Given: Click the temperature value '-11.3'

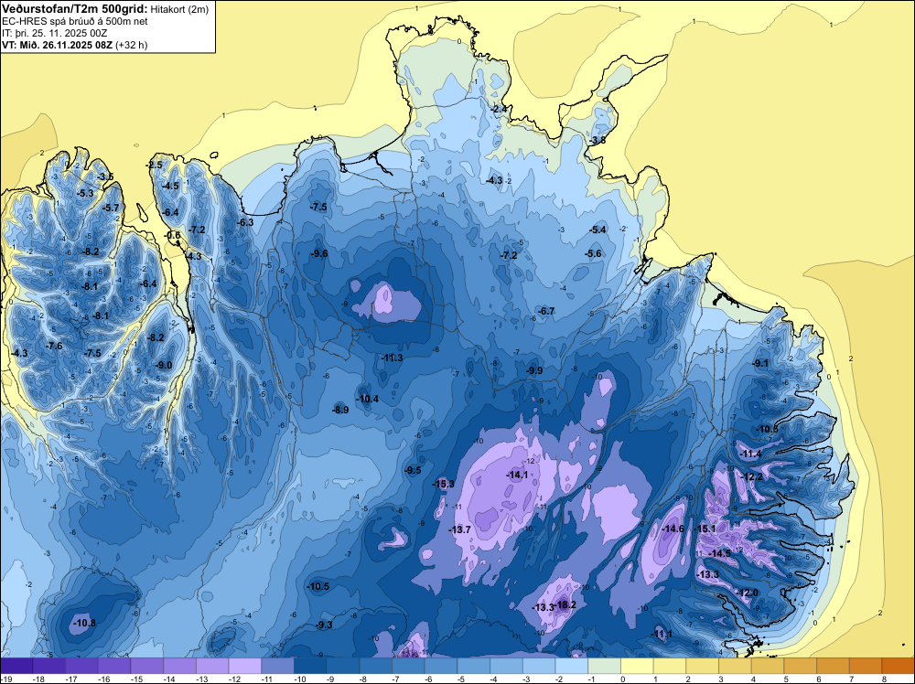Looking at the screenshot, I should (393, 358).
